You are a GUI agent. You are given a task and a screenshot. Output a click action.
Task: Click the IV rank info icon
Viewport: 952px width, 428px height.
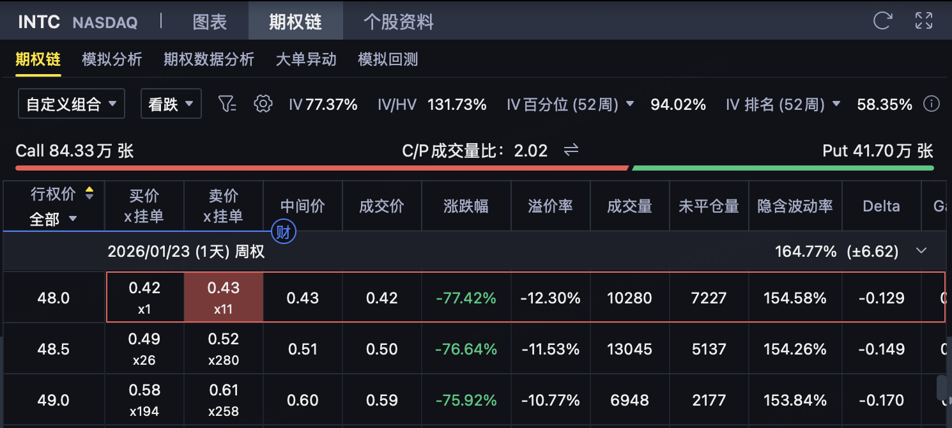click(x=932, y=104)
